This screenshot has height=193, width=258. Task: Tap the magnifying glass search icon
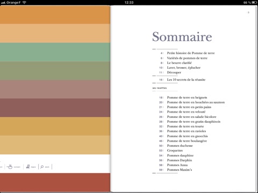(42, 167)
